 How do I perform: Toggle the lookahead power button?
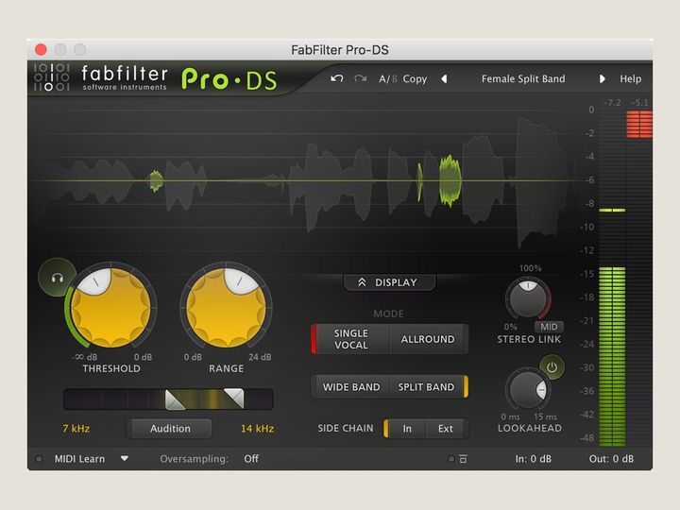tap(552, 367)
